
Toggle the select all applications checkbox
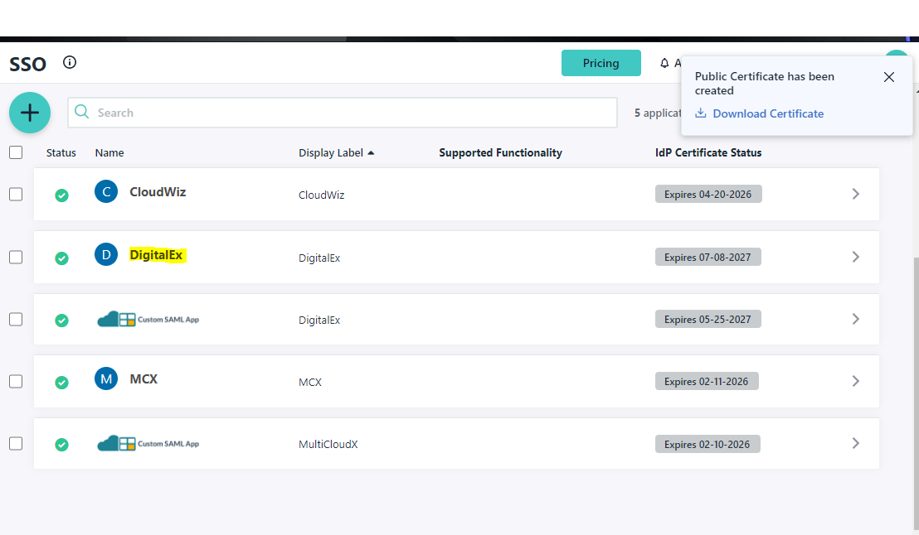click(16, 152)
